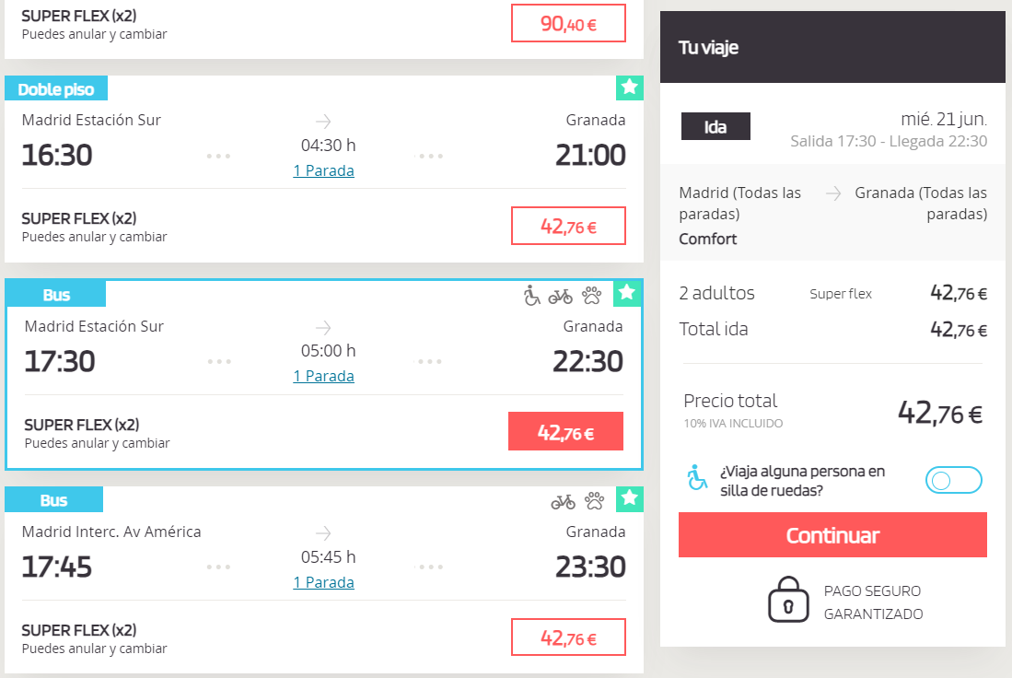The width and height of the screenshot is (1012, 678).
Task: Click the bicycle icon on the 17:30 bus
Action: [x=560, y=296]
